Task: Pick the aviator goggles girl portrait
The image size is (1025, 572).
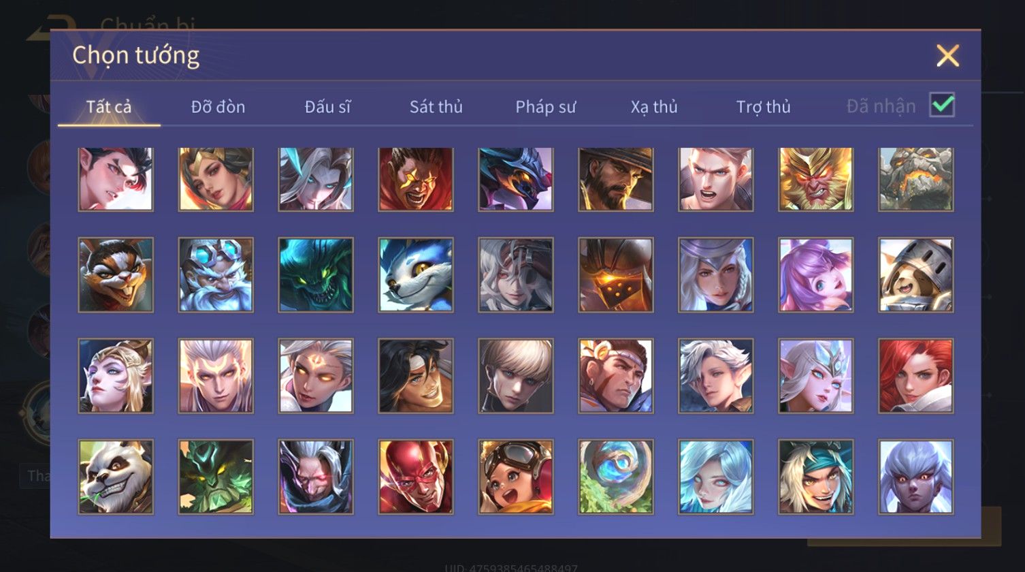Action: point(516,477)
